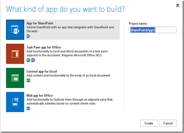
Task: Focus the Project name input field
Action: [153, 30]
